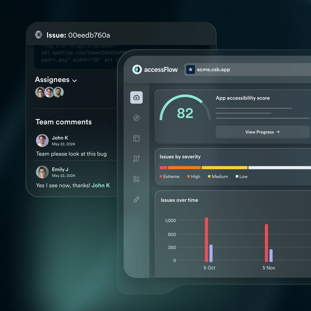This screenshot has width=311, height=311.
Task: Toggle the High legend item
Action: pos(194,177)
